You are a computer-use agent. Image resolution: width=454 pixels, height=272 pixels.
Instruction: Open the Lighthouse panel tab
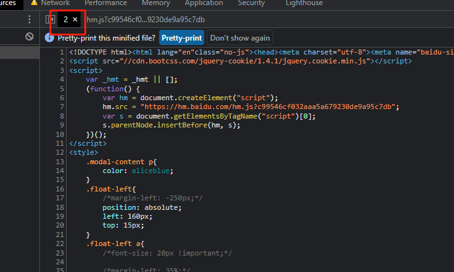[304, 3]
